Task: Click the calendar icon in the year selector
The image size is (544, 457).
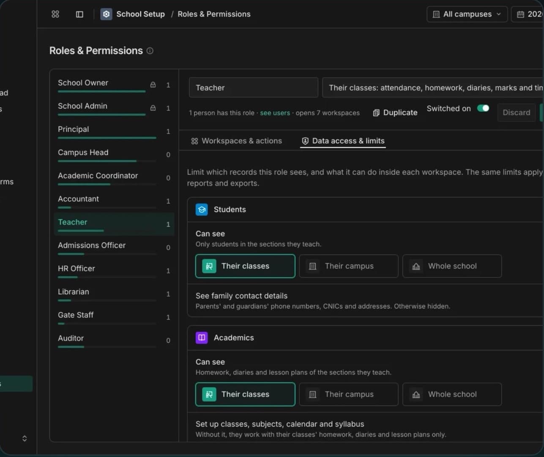Action: point(520,14)
